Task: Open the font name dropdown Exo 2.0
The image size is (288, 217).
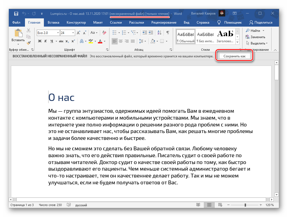Action: click(x=58, y=33)
